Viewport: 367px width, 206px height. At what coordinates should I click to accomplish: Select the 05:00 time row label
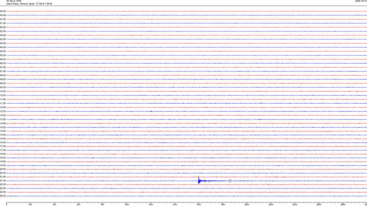pos(3,51)
